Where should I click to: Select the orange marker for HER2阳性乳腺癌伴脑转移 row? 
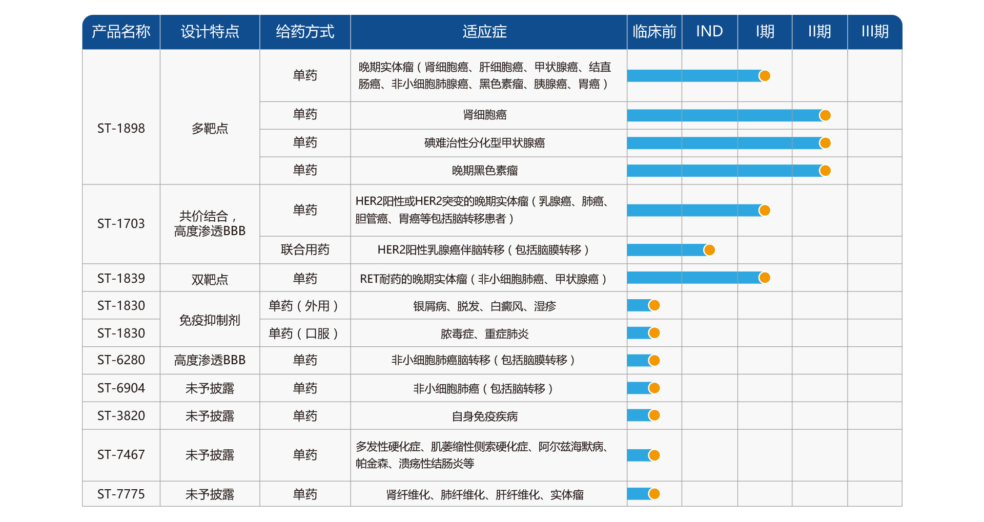(x=709, y=250)
